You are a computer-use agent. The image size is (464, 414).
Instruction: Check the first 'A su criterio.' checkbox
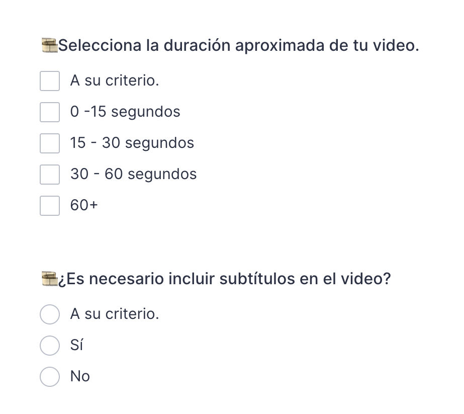pos(50,80)
